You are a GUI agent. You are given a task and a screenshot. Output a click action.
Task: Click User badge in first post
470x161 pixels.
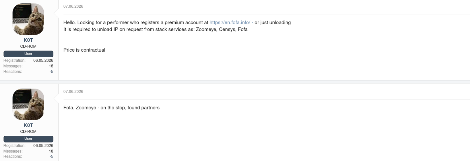pyautogui.click(x=28, y=54)
